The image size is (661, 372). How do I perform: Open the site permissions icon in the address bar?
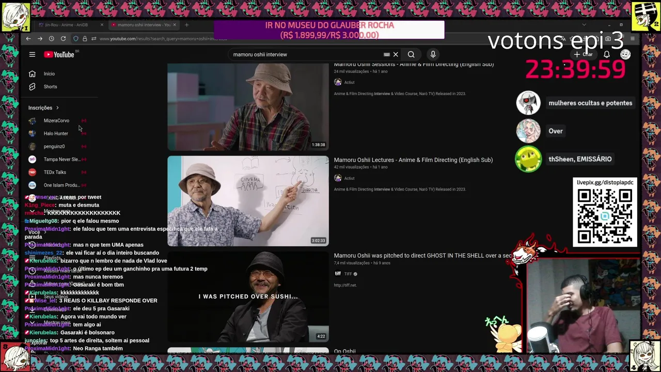click(93, 39)
